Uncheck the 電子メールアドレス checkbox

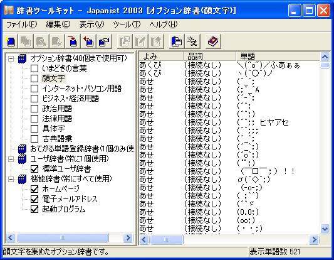[x=34, y=199]
